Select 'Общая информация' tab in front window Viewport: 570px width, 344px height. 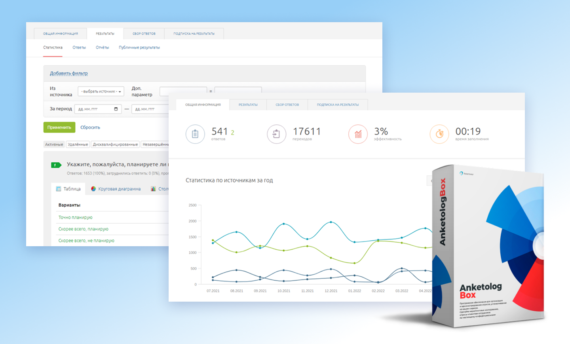point(203,105)
